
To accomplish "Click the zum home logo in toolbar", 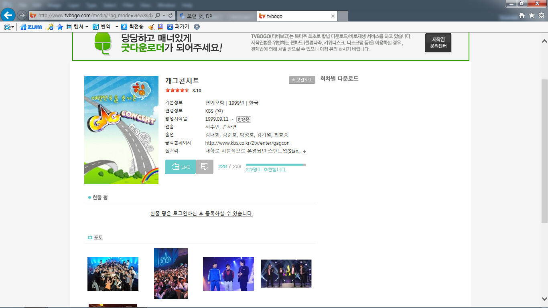I will click(x=31, y=27).
